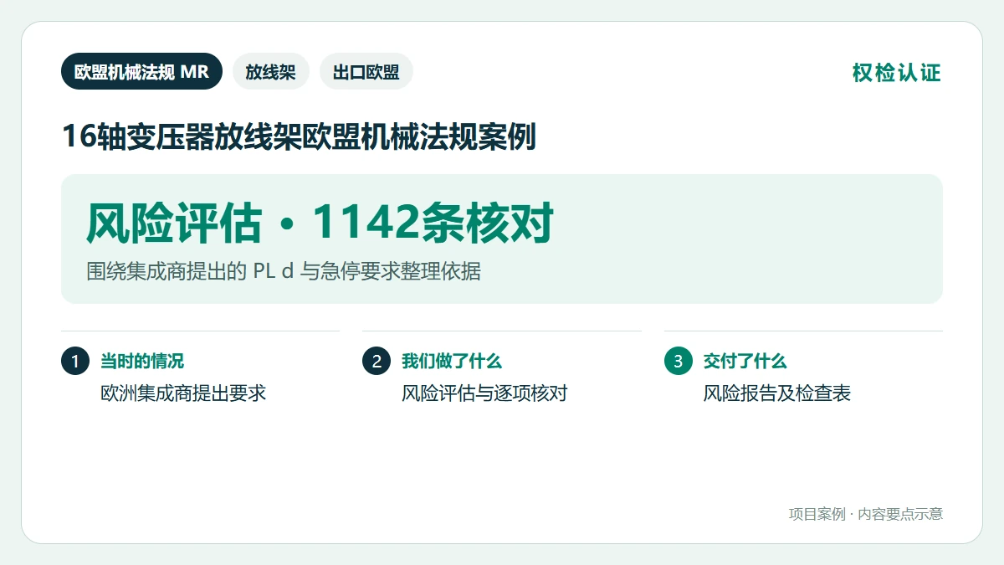The height and width of the screenshot is (565, 1004).
Task: Select the 放线架 tag pill
Action: pyautogui.click(x=270, y=71)
